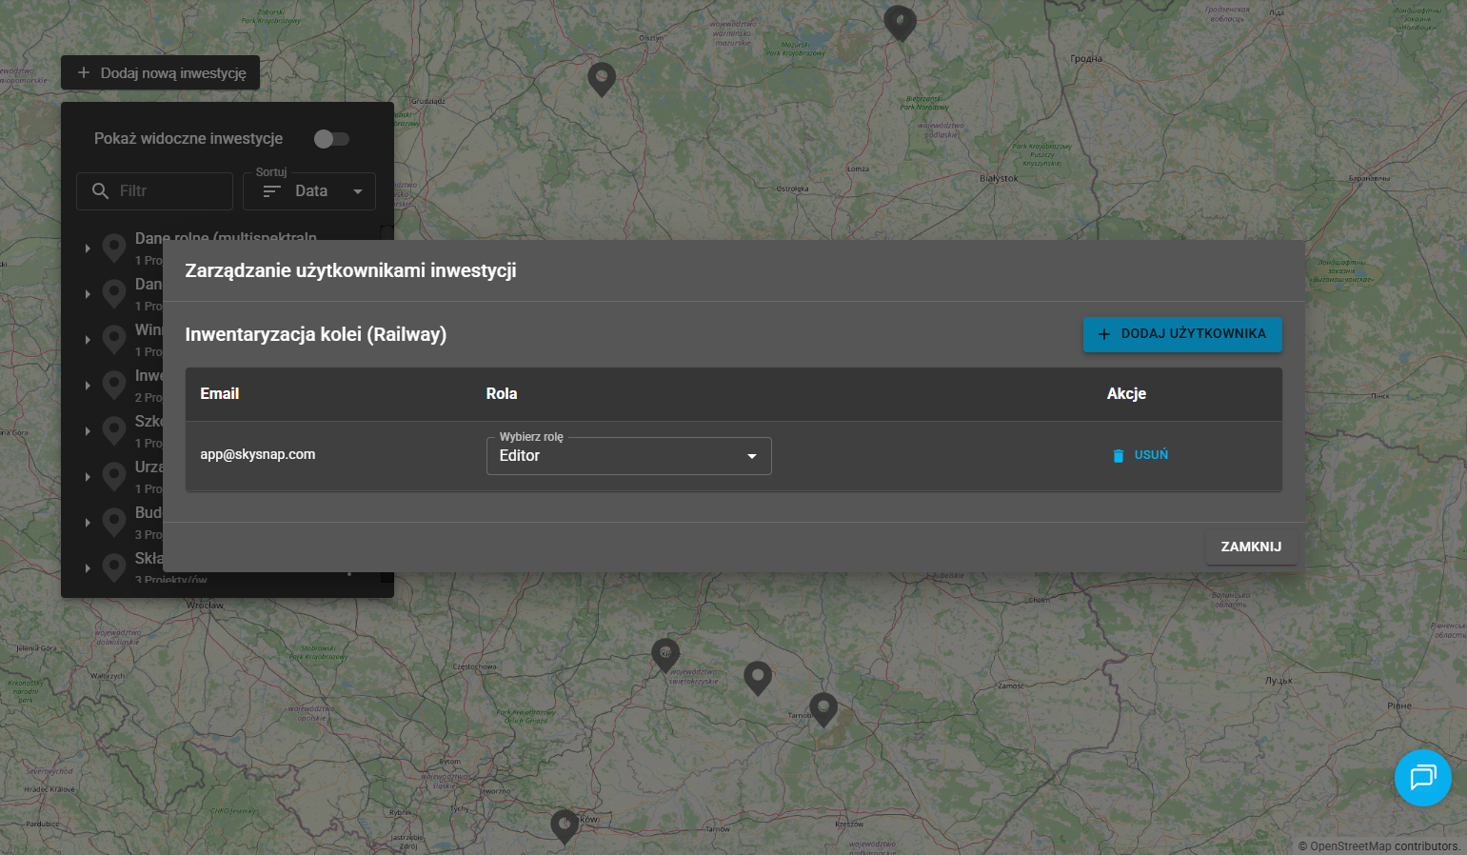This screenshot has width=1467, height=855.
Task: Click the app@skysnap.com email cell
Action: [258, 454]
